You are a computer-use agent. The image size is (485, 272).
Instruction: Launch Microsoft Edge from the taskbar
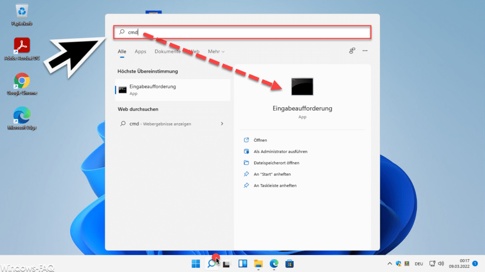pyautogui.click(x=274, y=263)
